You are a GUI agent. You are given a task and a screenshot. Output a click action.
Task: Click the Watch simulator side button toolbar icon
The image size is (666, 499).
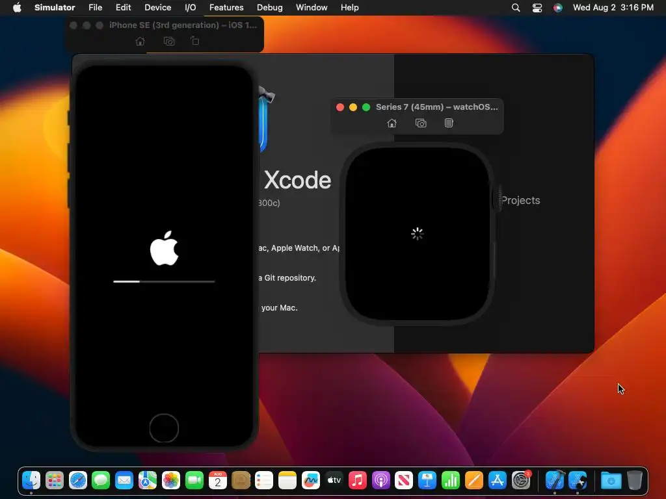[449, 123]
